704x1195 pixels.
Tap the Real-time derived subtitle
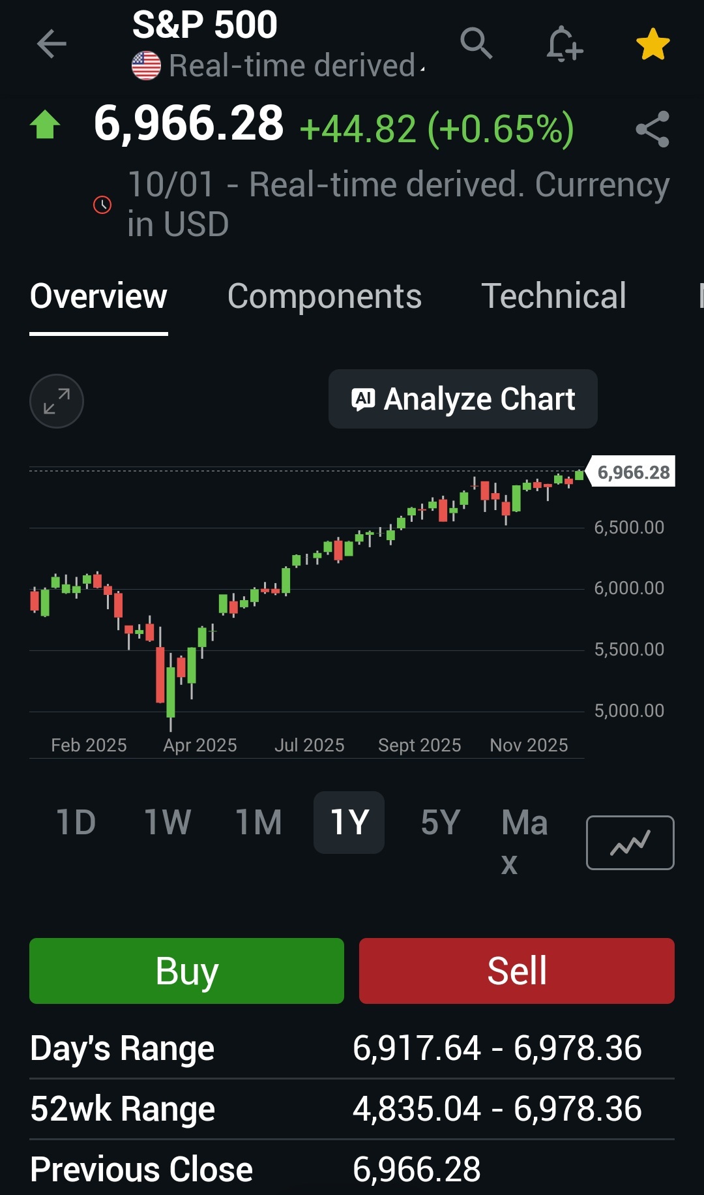pos(292,66)
